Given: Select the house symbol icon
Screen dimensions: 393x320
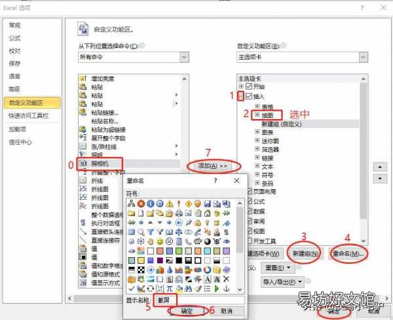Looking at the screenshot, I should pos(207,213).
